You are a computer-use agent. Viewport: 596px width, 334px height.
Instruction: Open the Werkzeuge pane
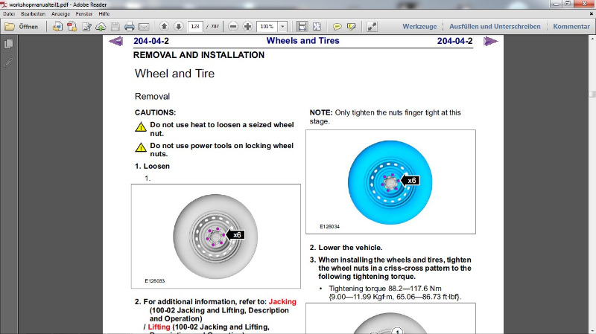(419, 27)
